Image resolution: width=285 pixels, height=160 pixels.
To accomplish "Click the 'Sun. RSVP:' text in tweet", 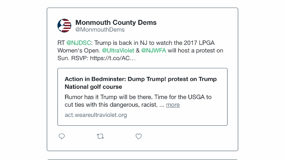I will tap(73, 58).
